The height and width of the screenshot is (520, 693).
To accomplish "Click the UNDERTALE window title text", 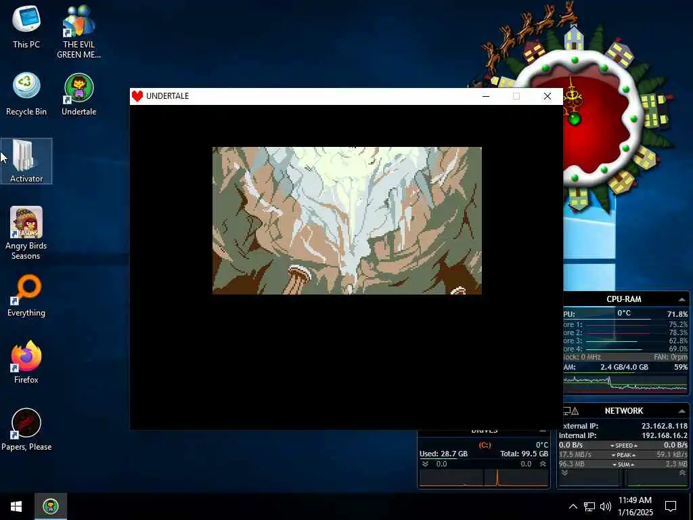I will [x=168, y=96].
